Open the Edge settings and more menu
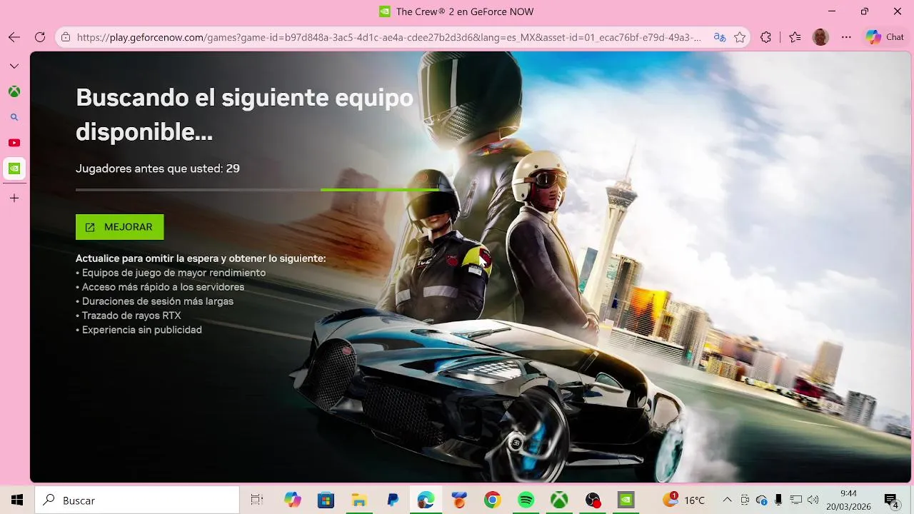The height and width of the screenshot is (514, 914). coord(846,37)
